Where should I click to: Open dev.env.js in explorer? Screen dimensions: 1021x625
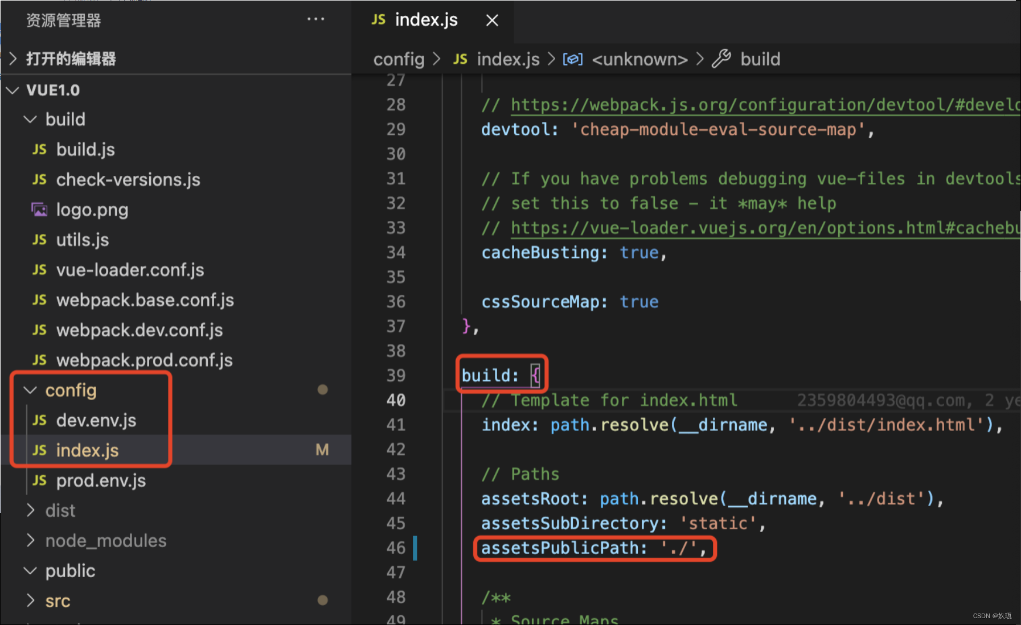tap(96, 421)
